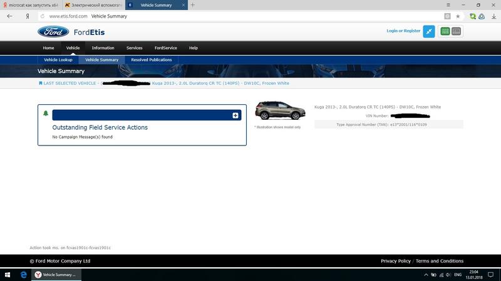Viewport: 501px width, 281px height.
Task: Click the grey reader icon in address bar
Action: click(447, 16)
